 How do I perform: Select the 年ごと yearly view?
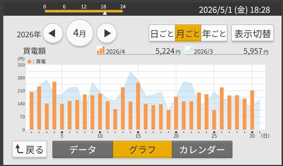click(214, 34)
